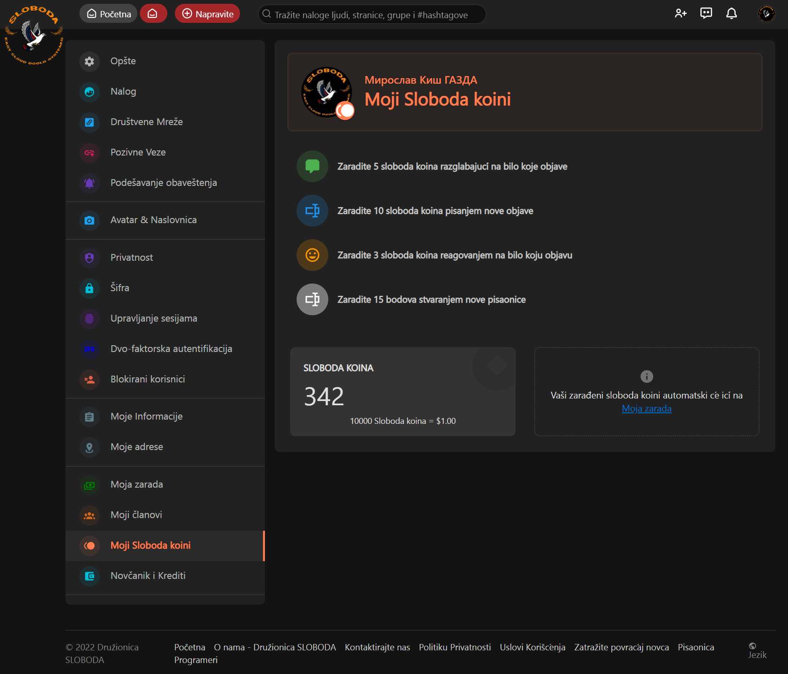Open Dvo-faktorska autentifikacija settings

tap(165, 349)
